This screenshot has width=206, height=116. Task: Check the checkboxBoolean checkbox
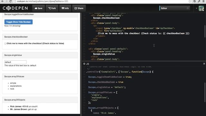tap(5, 43)
